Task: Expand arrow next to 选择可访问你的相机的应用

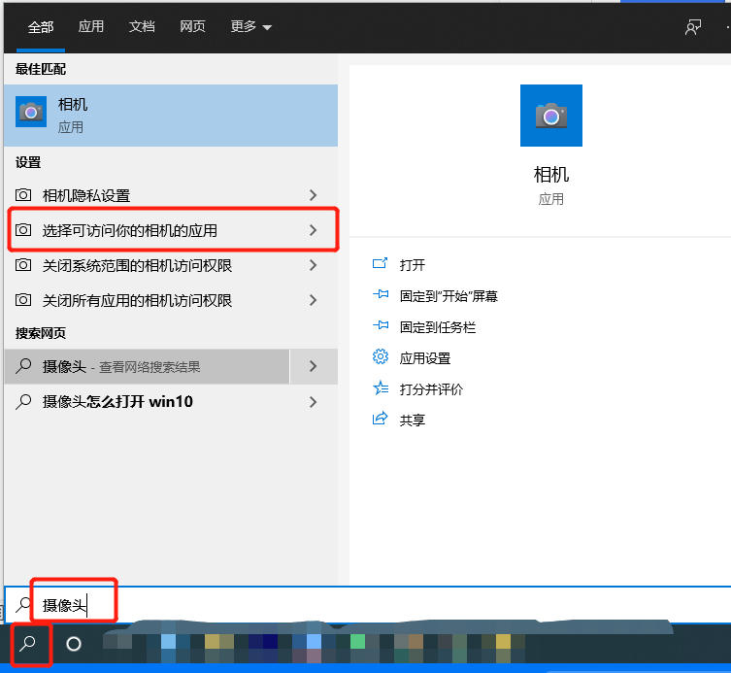Action: tap(313, 230)
